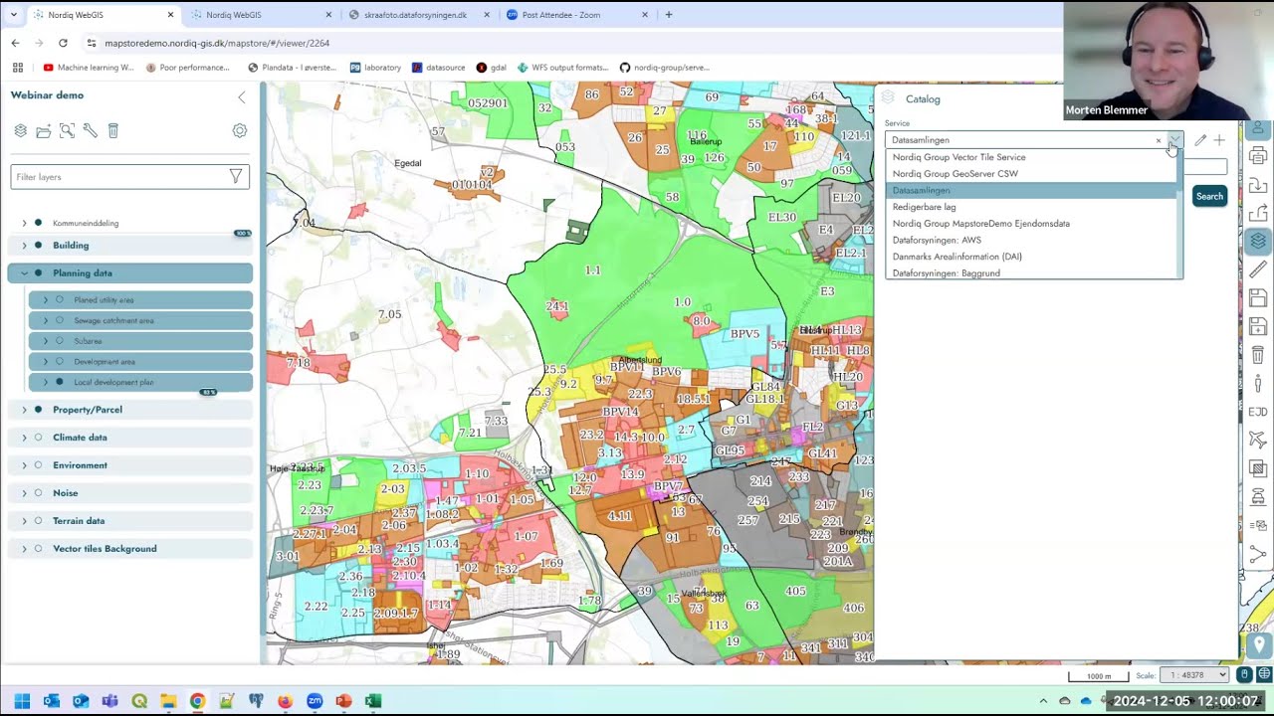The height and width of the screenshot is (716, 1274).
Task: Click the car icon in right toolbar
Action: [x=1258, y=496]
